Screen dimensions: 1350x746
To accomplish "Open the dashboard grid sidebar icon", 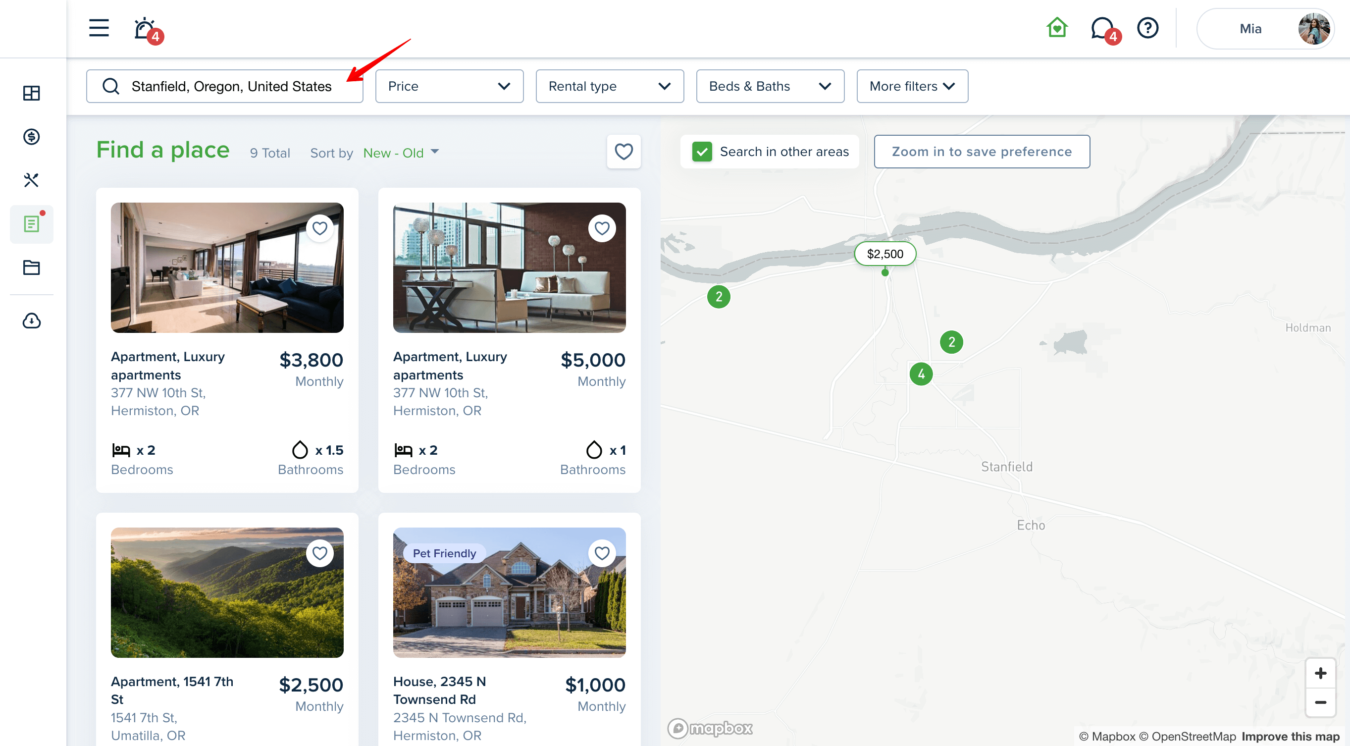I will coord(31,93).
